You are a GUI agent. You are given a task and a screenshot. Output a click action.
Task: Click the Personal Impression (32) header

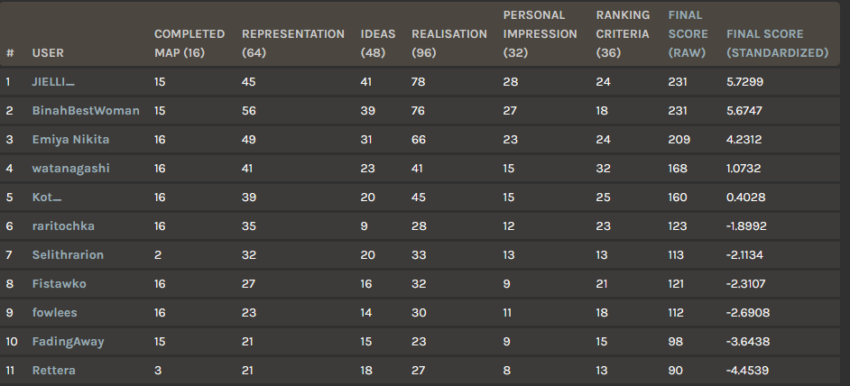click(x=540, y=33)
